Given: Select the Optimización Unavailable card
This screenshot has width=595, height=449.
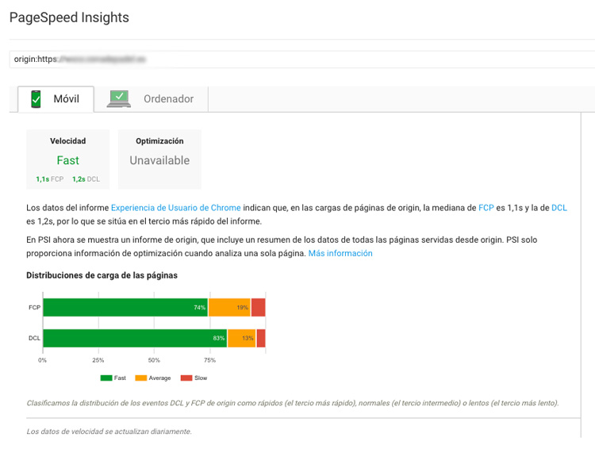Looking at the screenshot, I should [x=159, y=159].
